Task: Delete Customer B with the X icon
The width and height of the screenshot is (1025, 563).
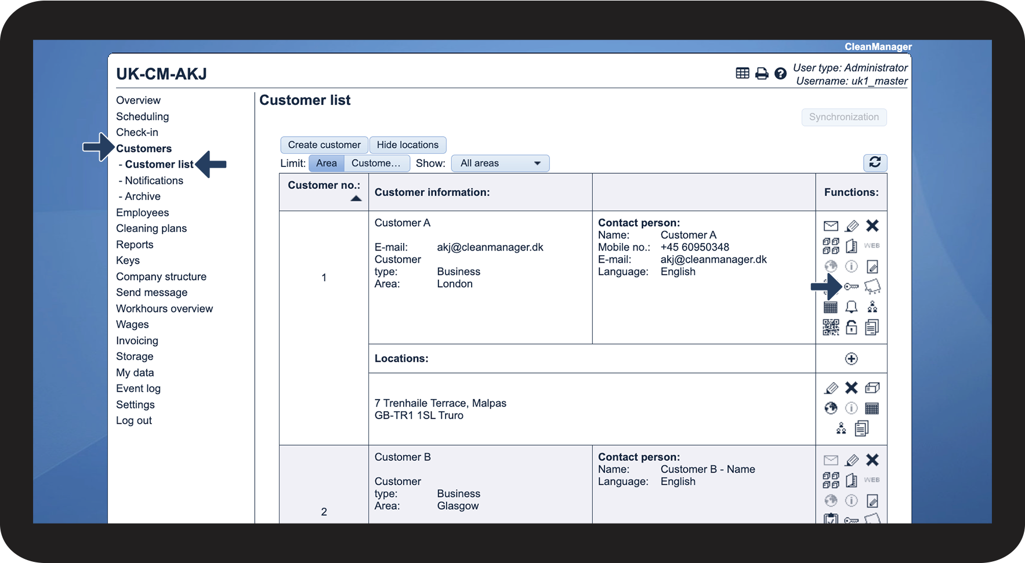Action: [x=872, y=460]
